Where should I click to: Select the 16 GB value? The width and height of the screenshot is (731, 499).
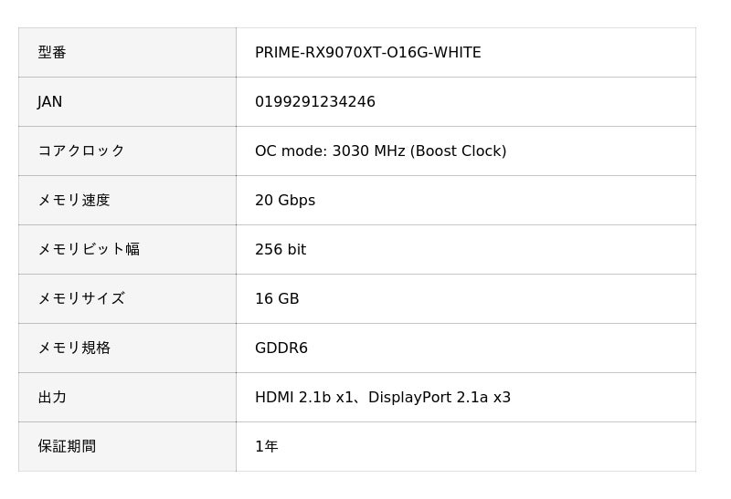click(277, 299)
